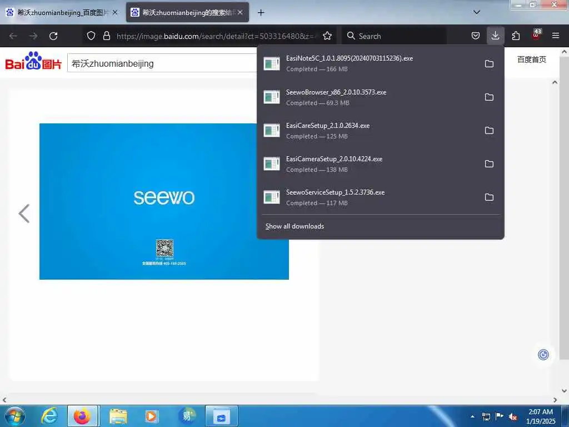Click the SeewoServiceSetup installer file icon
The image size is (569, 427).
[x=272, y=197]
